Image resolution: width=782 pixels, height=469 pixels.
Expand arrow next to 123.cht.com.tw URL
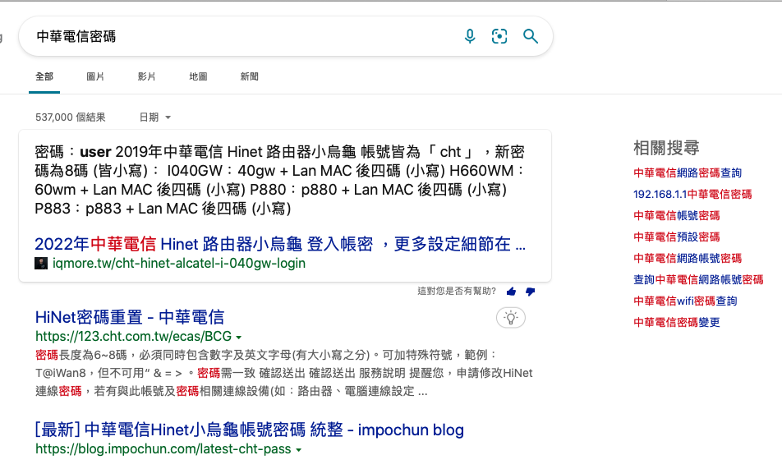[239, 338]
